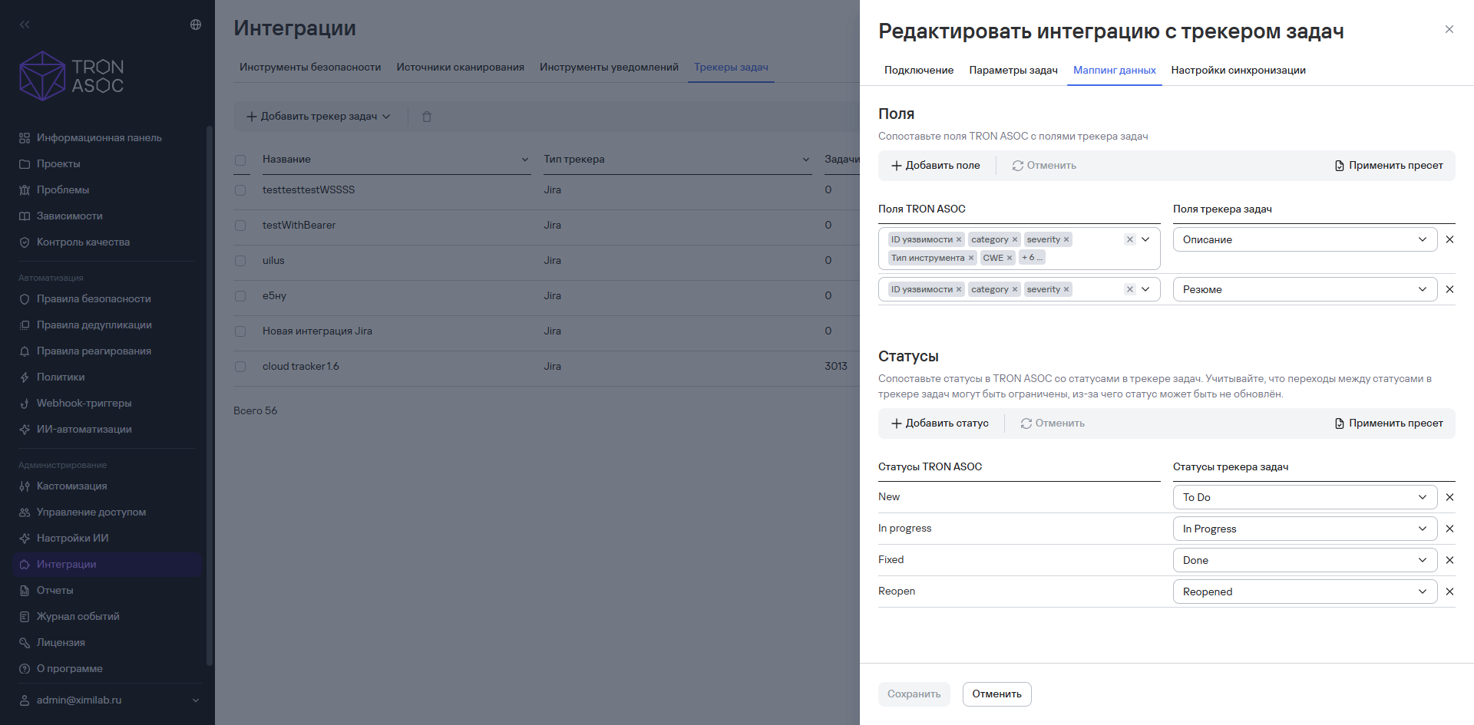Check the uilus row checkbox
Image resolution: width=1474 pixels, height=725 pixels.
click(x=240, y=261)
